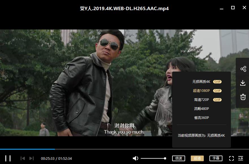Click the video title 爱Y人.2019.4K.WEB-DL.H265.AAC.mp4
The height and width of the screenshot is (164, 249).
pyautogui.click(x=124, y=8)
